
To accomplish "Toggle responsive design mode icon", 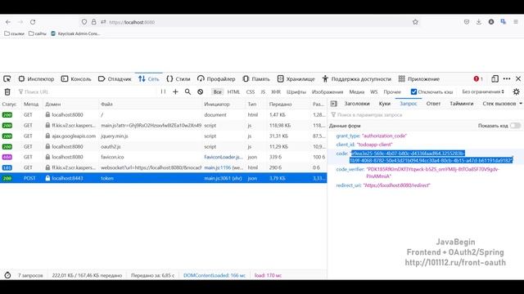I will tap(495, 79).
